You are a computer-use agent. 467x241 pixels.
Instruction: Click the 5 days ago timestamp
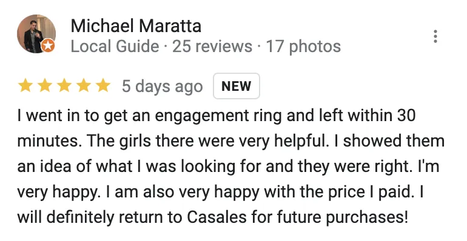tap(163, 87)
